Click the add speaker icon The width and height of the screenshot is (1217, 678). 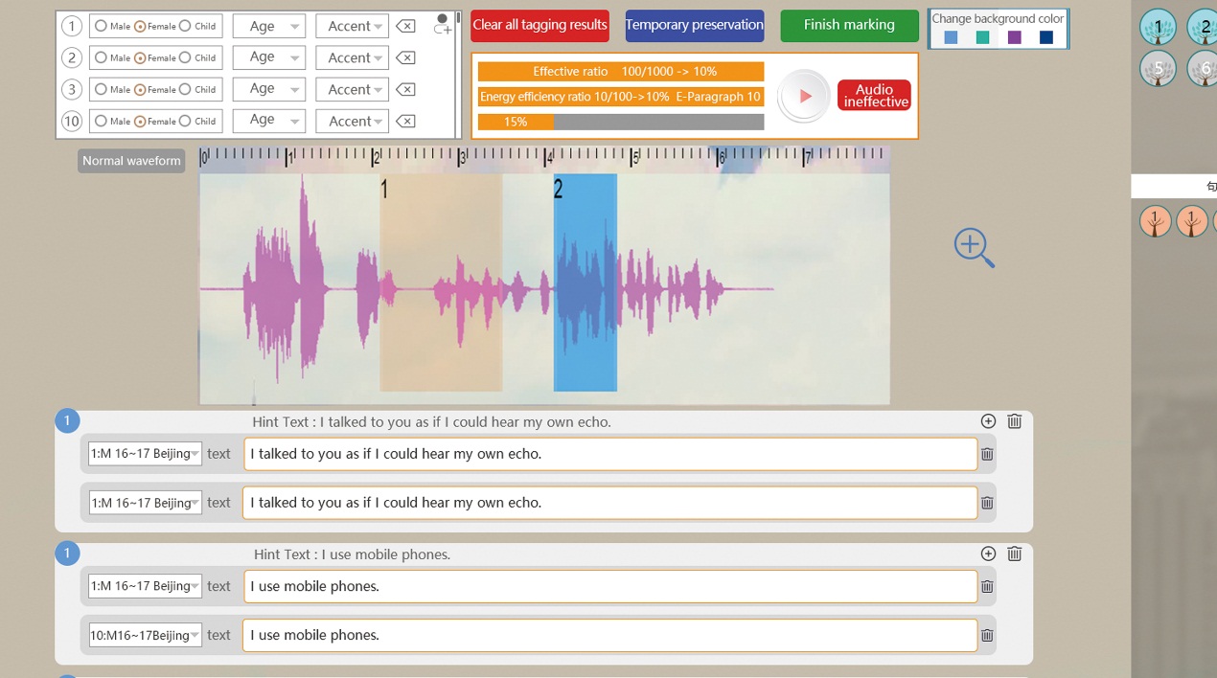442,25
